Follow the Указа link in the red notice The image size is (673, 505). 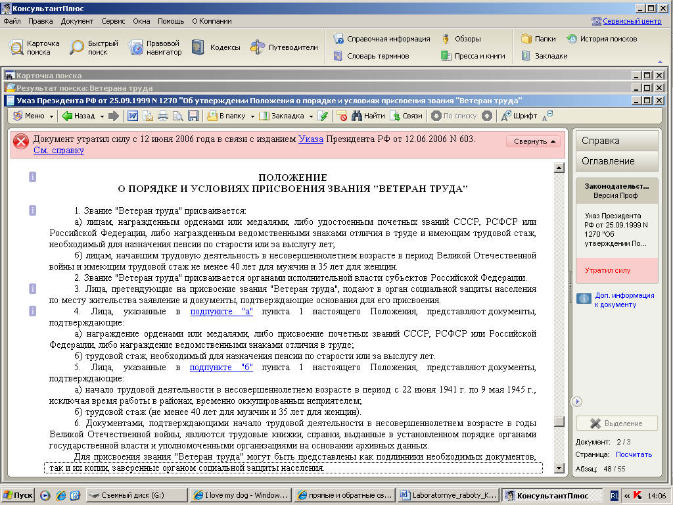click(x=311, y=139)
